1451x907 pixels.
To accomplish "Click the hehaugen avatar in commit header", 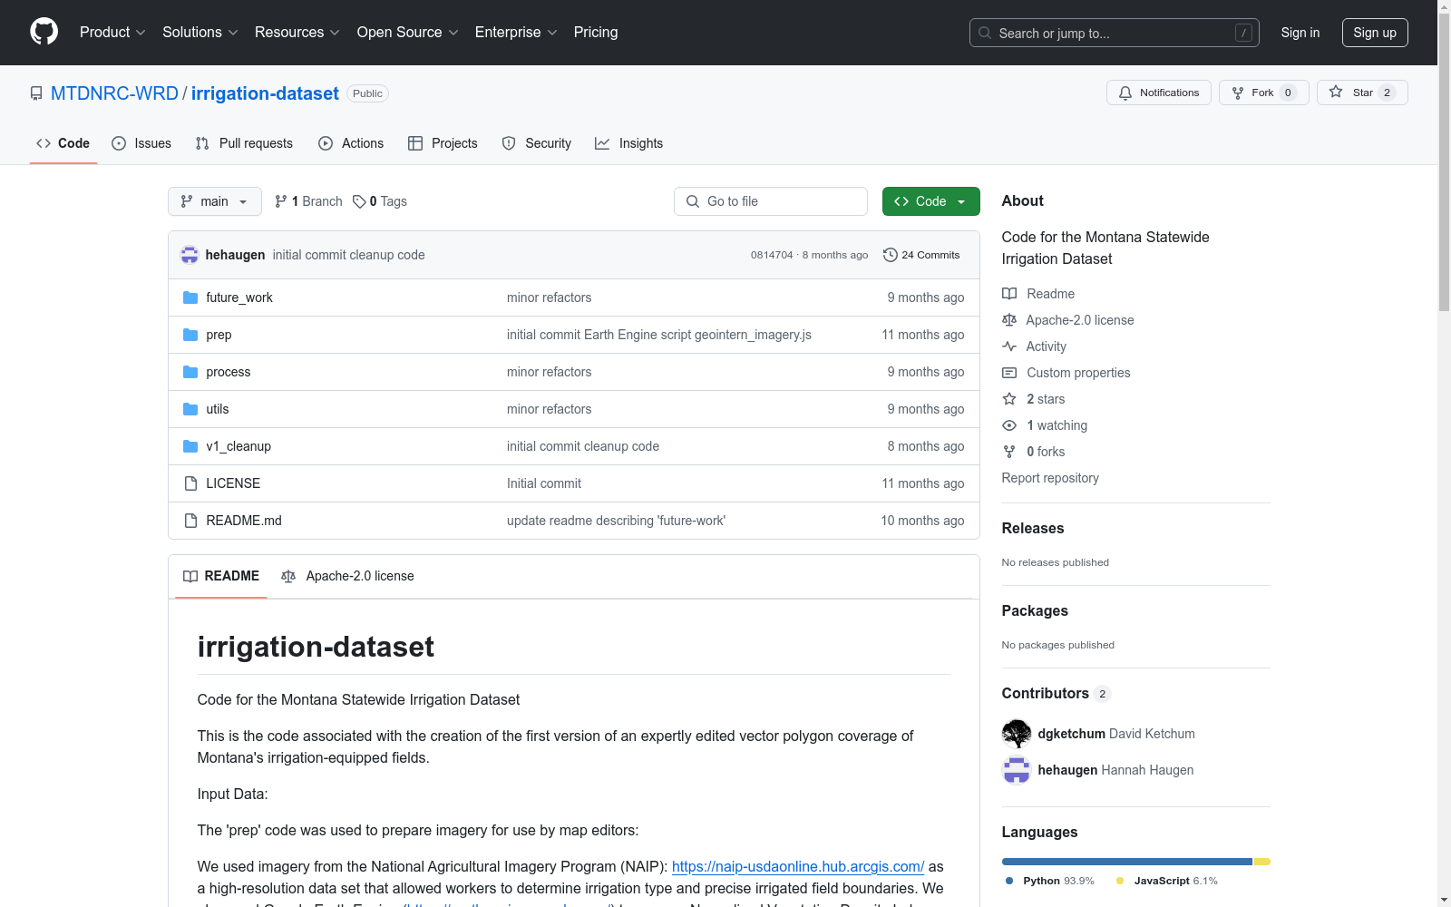I will (190, 255).
